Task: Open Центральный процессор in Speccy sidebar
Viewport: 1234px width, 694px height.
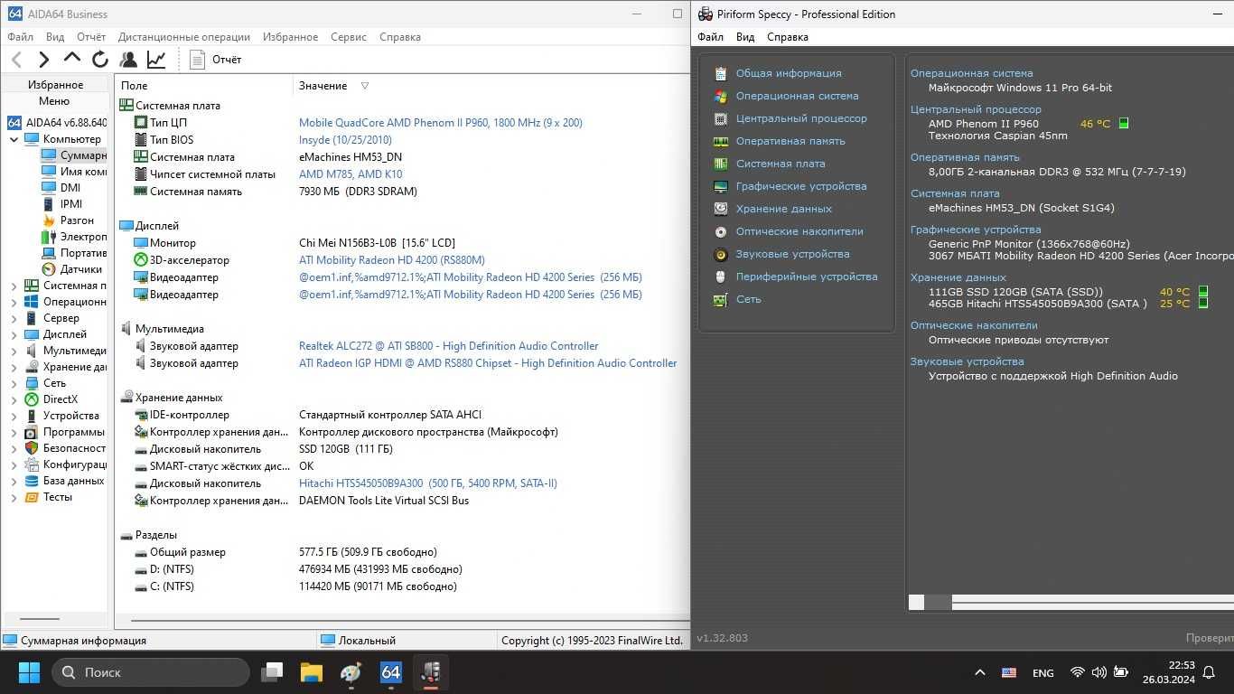Action: pos(801,118)
